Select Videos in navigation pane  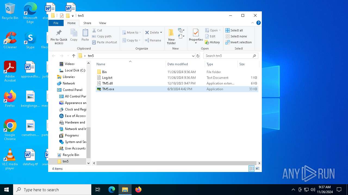pyautogui.click(x=69, y=64)
